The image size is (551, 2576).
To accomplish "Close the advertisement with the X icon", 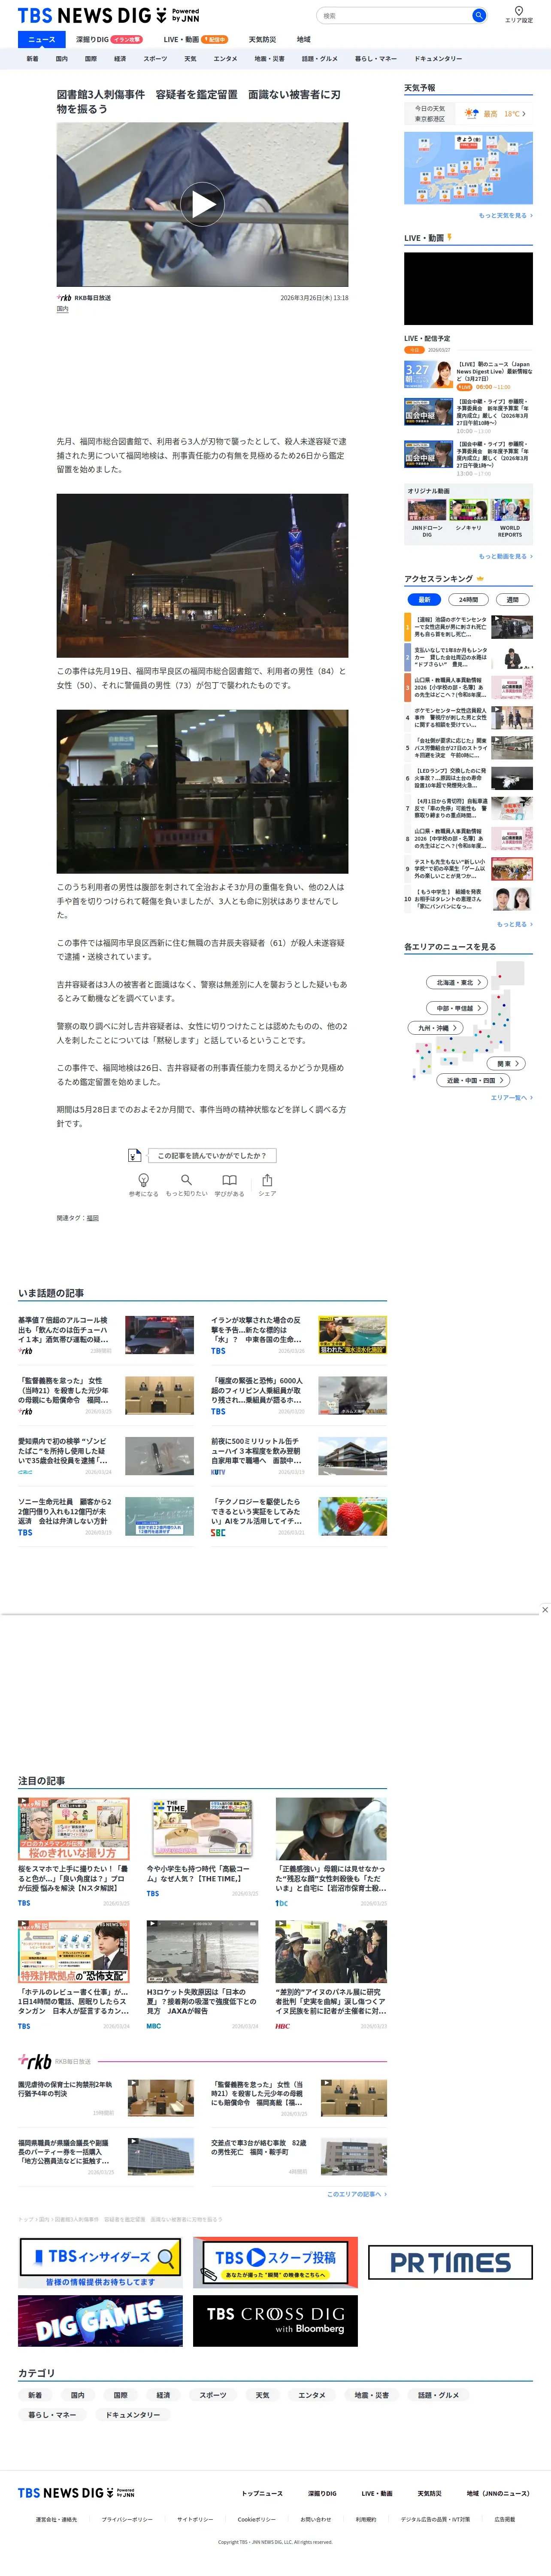I will click(x=544, y=1610).
